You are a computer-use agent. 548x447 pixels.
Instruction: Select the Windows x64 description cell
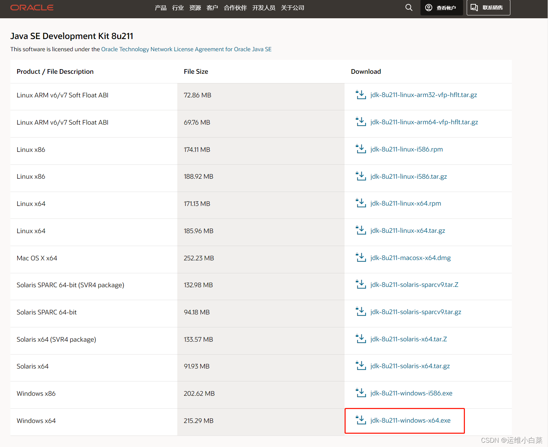coord(94,422)
